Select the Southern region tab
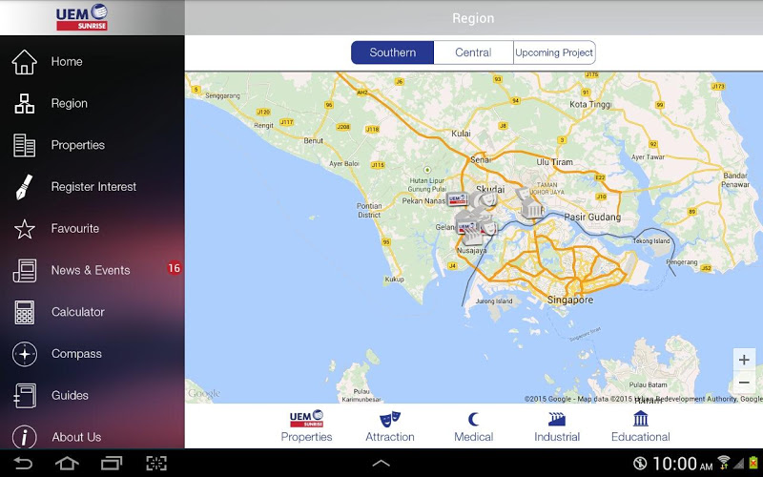763x477 pixels. click(392, 52)
